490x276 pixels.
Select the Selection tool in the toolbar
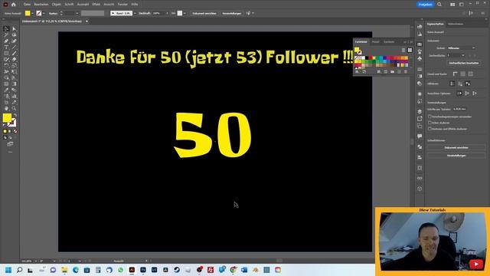(6, 29)
